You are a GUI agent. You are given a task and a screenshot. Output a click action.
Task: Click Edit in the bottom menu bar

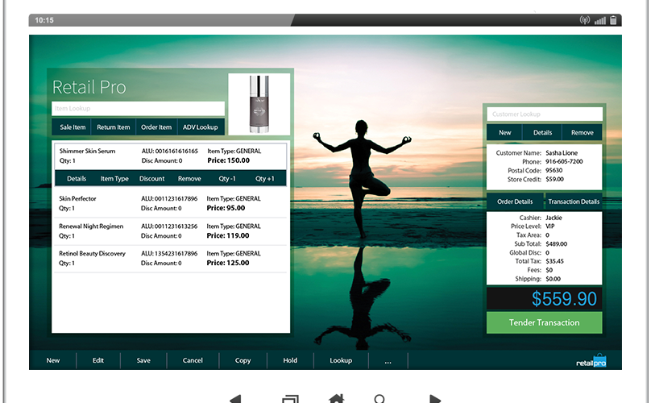(x=98, y=360)
